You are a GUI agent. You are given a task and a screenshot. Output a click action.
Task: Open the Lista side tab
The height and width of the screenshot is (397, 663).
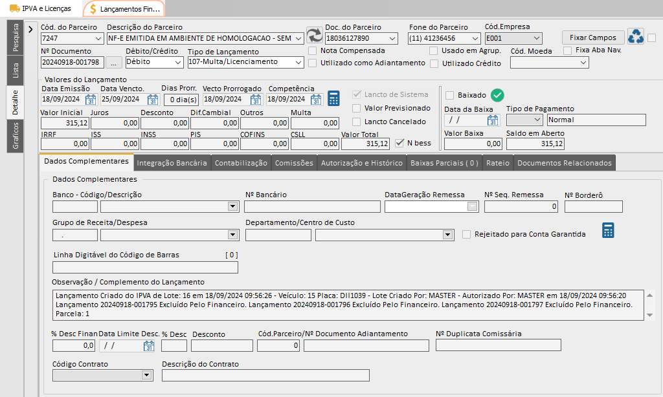pos(16,70)
